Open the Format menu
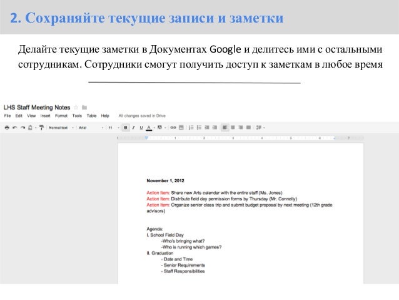Viewport: 399px width, 300px height. click(61, 116)
